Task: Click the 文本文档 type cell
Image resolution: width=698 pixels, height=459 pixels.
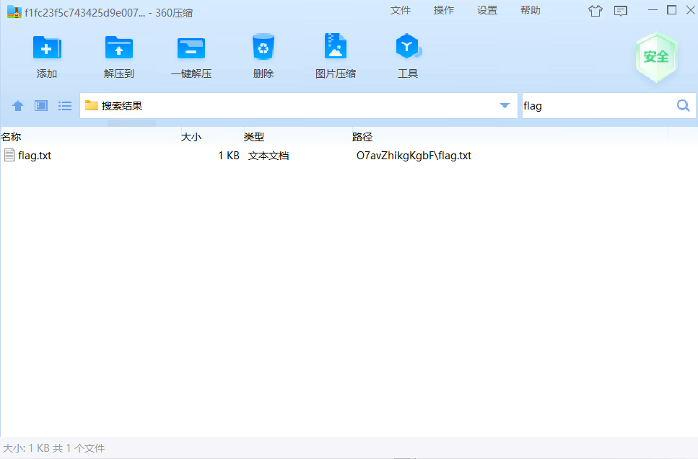Action: [x=269, y=156]
